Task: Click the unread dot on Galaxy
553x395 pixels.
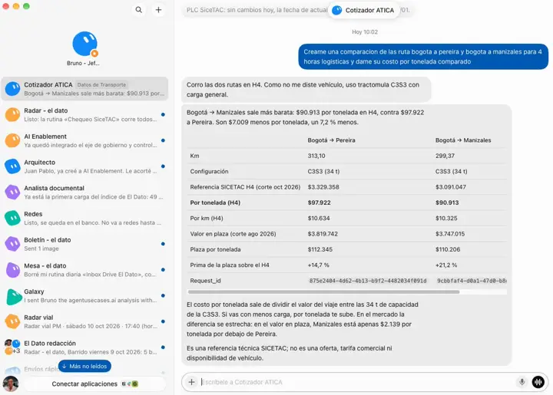Action: pyautogui.click(x=163, y=296)
